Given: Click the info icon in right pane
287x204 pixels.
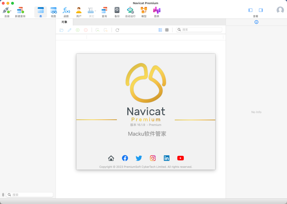Looking at the screenshot, I should point(256,22).
